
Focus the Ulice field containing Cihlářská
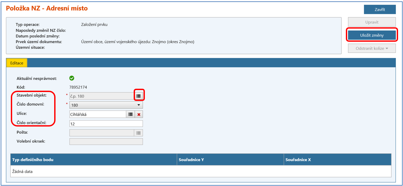98,114
